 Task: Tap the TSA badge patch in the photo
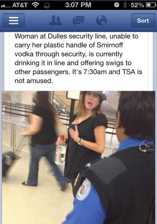coord(84,190)
